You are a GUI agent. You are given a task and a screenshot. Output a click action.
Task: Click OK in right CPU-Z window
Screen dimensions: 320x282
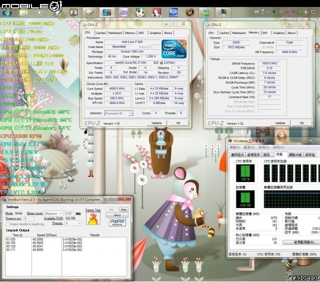[x=302, y=123]
